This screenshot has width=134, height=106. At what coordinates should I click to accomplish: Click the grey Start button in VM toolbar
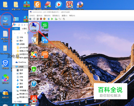click(34, 19)
